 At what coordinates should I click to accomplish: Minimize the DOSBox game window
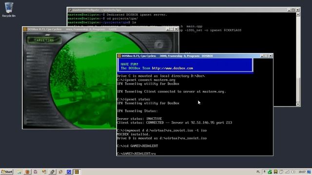point(168,29)
